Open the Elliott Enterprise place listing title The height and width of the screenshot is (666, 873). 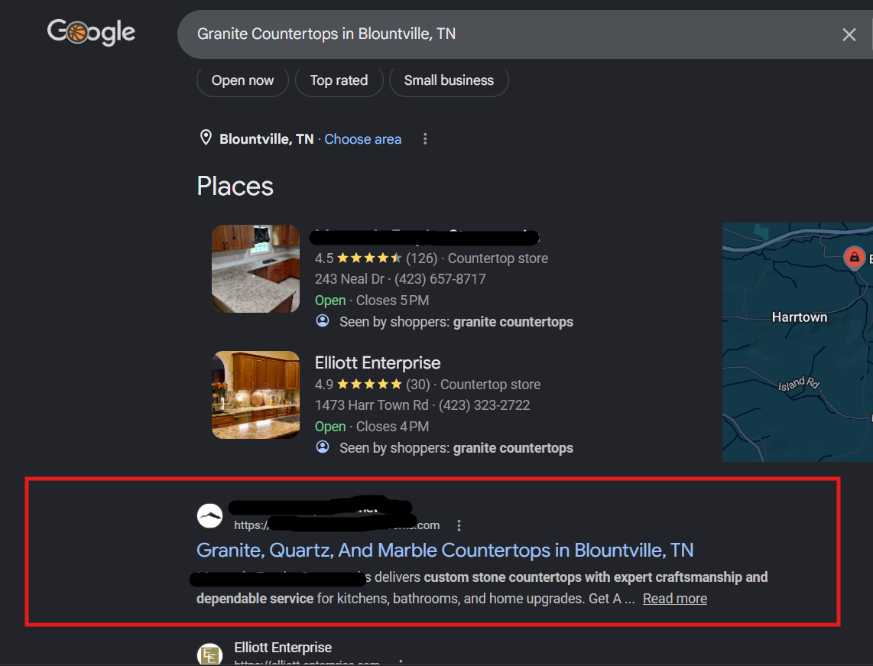378,363
